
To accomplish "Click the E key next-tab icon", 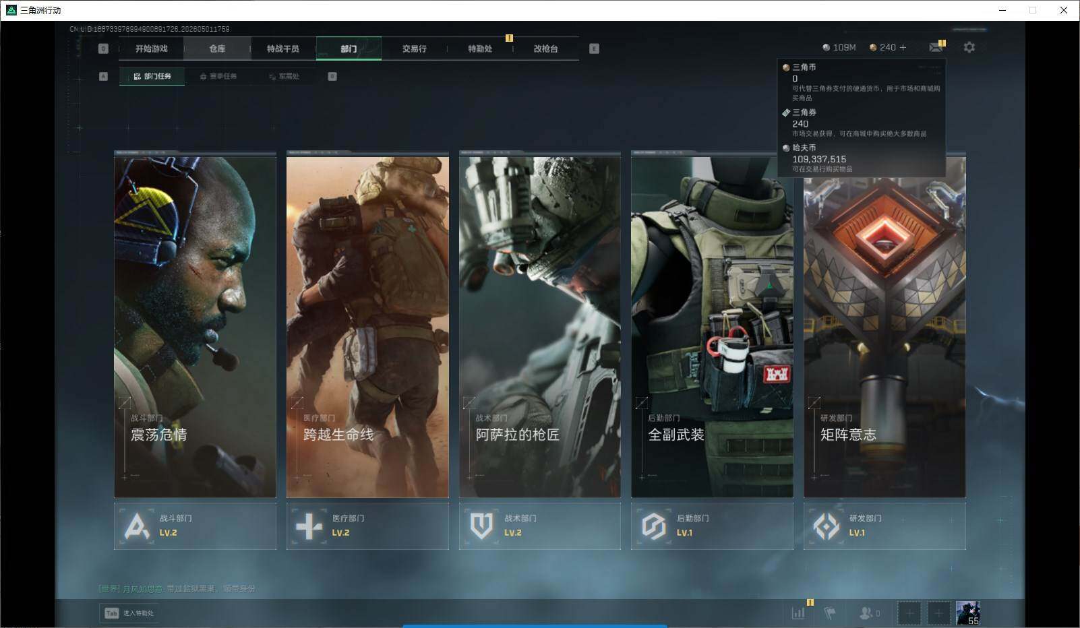I will tap(594, 49).
